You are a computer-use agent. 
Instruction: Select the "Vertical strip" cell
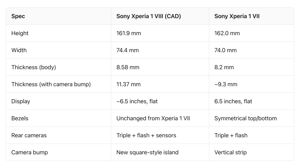230,152
